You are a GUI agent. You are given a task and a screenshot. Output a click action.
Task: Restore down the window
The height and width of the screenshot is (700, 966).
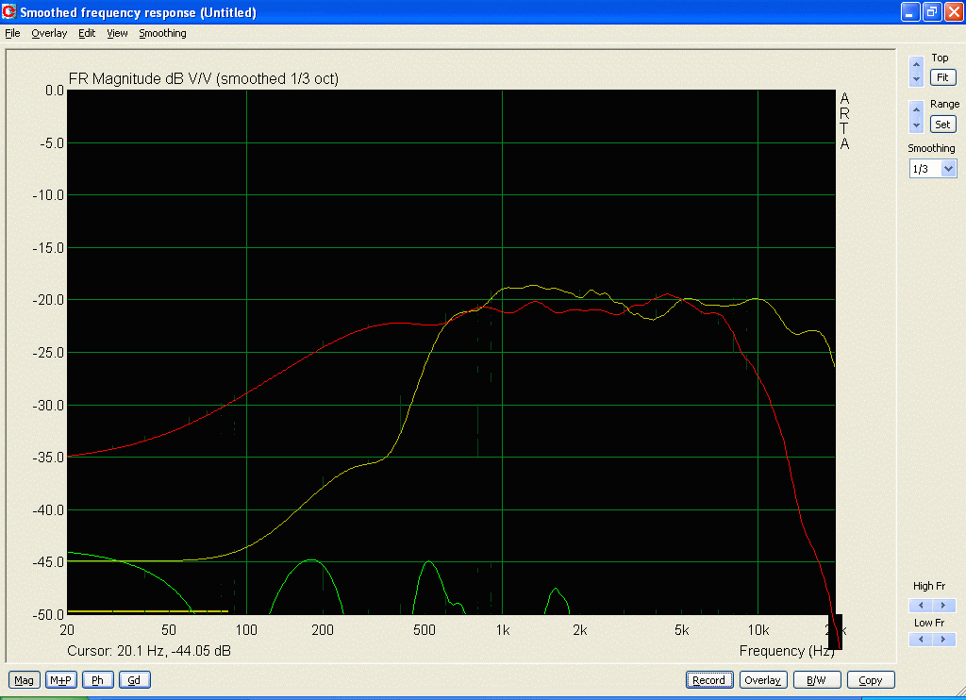[931, 11]
